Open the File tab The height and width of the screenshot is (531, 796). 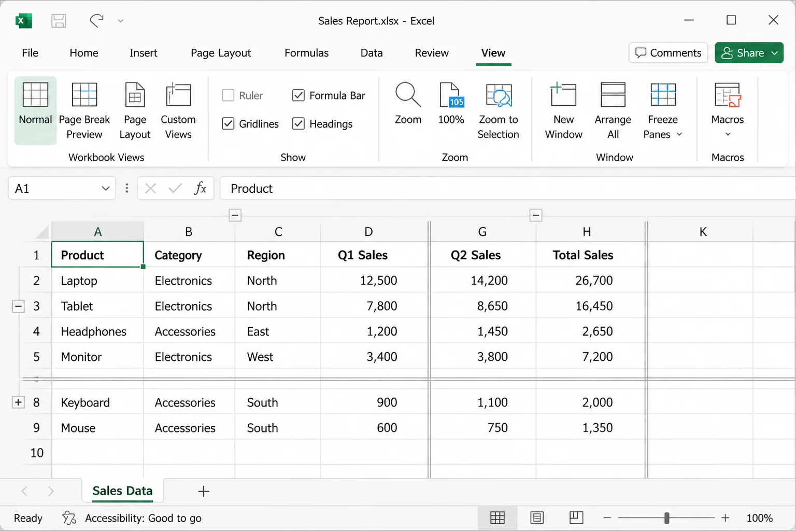click(x=30, y=53)
